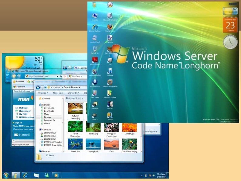Open Share with dropdown menu
241x181 pixels.
[73, 93]
